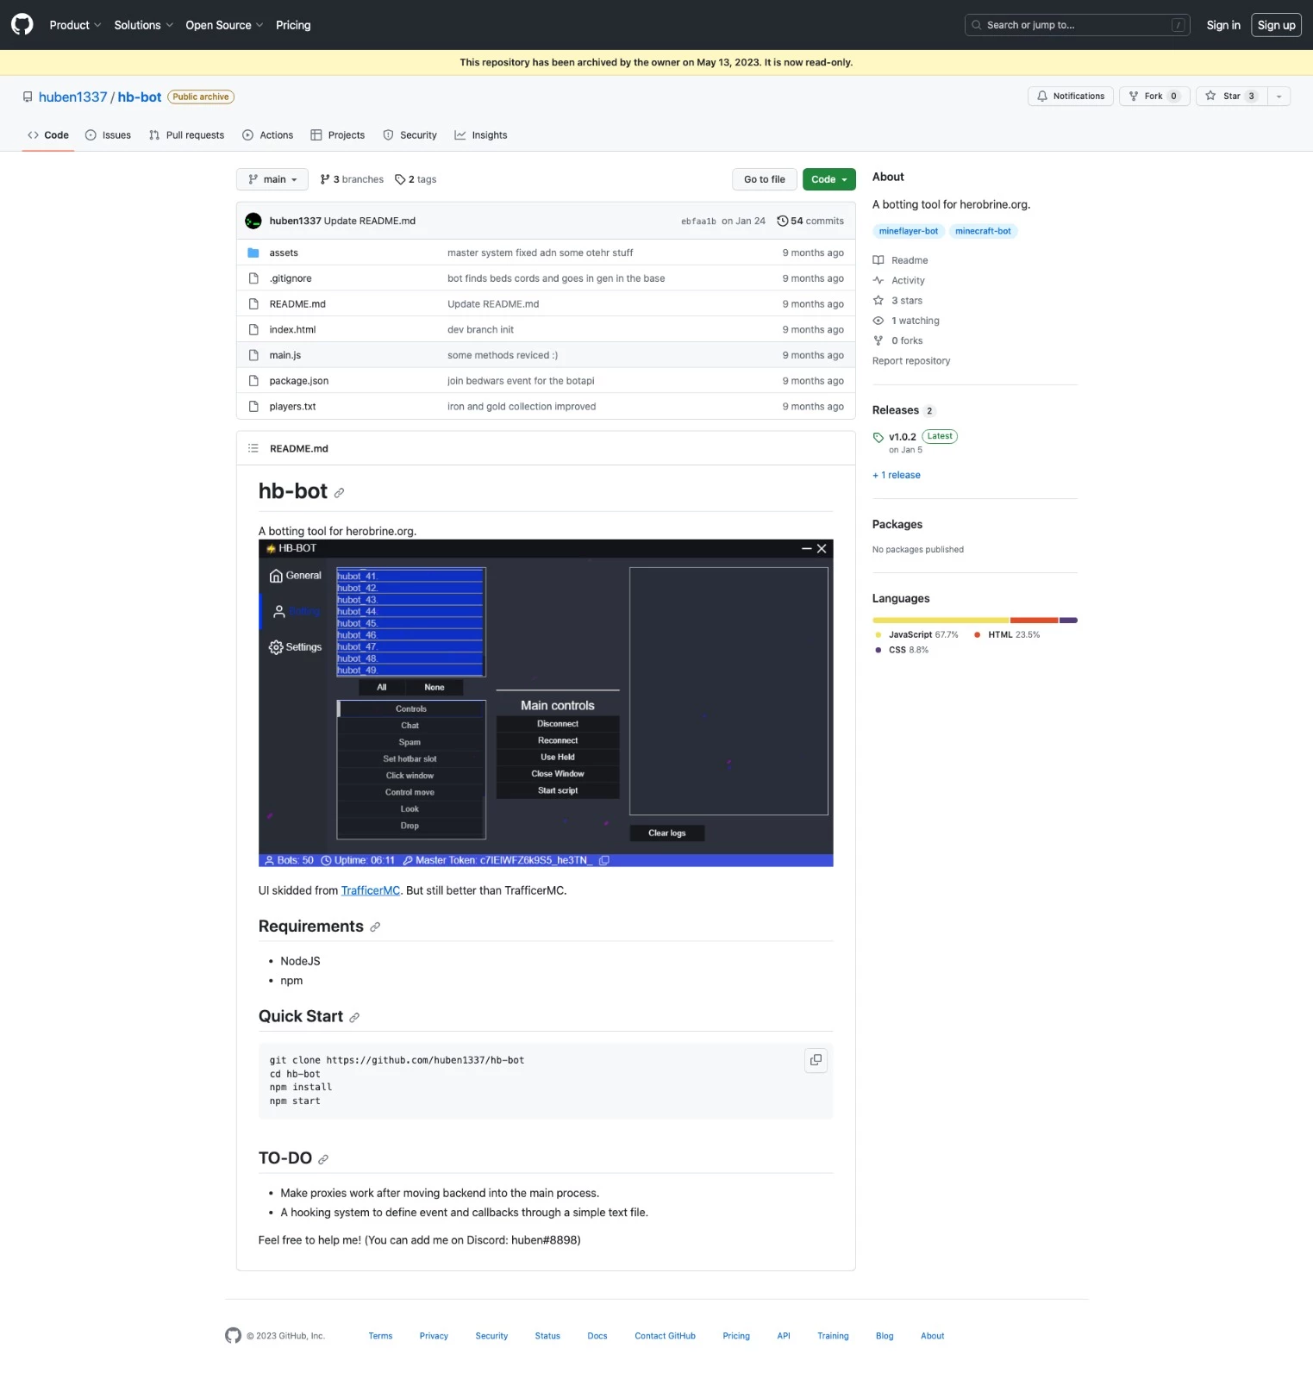Copy the git clone code block
1313x1379 pixels.
pos(816,1060)
